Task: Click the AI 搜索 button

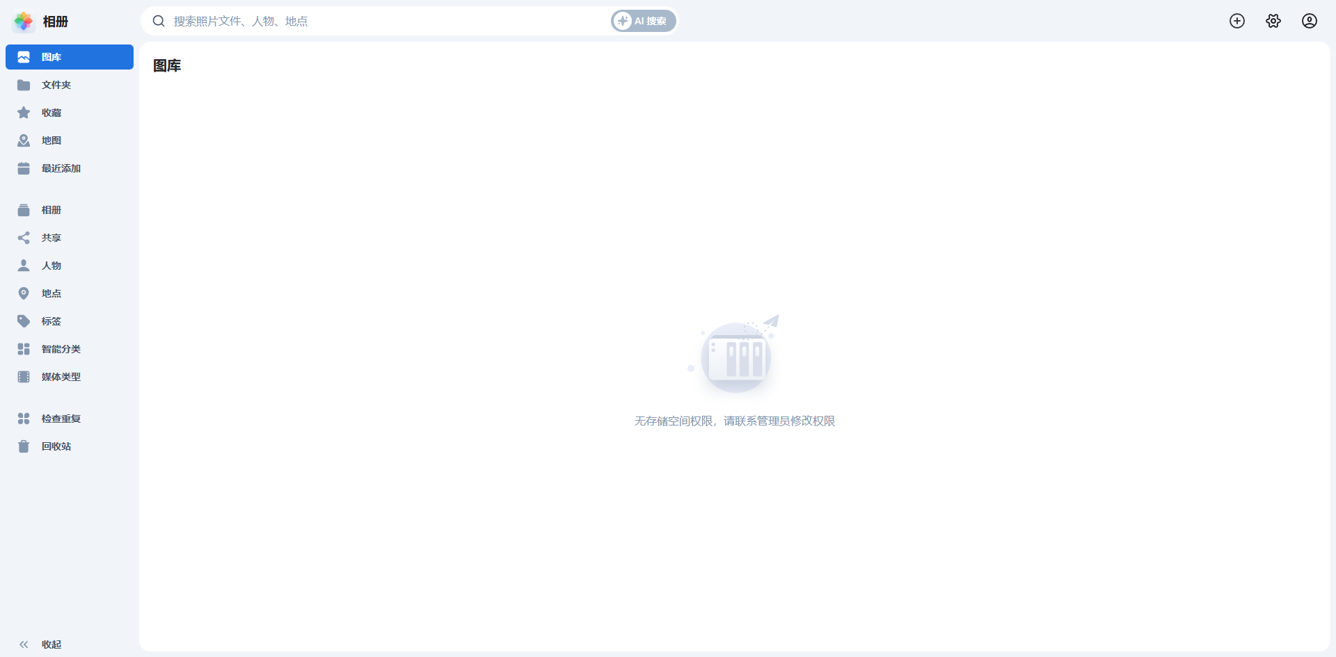Action: click(x=642, y=21)
